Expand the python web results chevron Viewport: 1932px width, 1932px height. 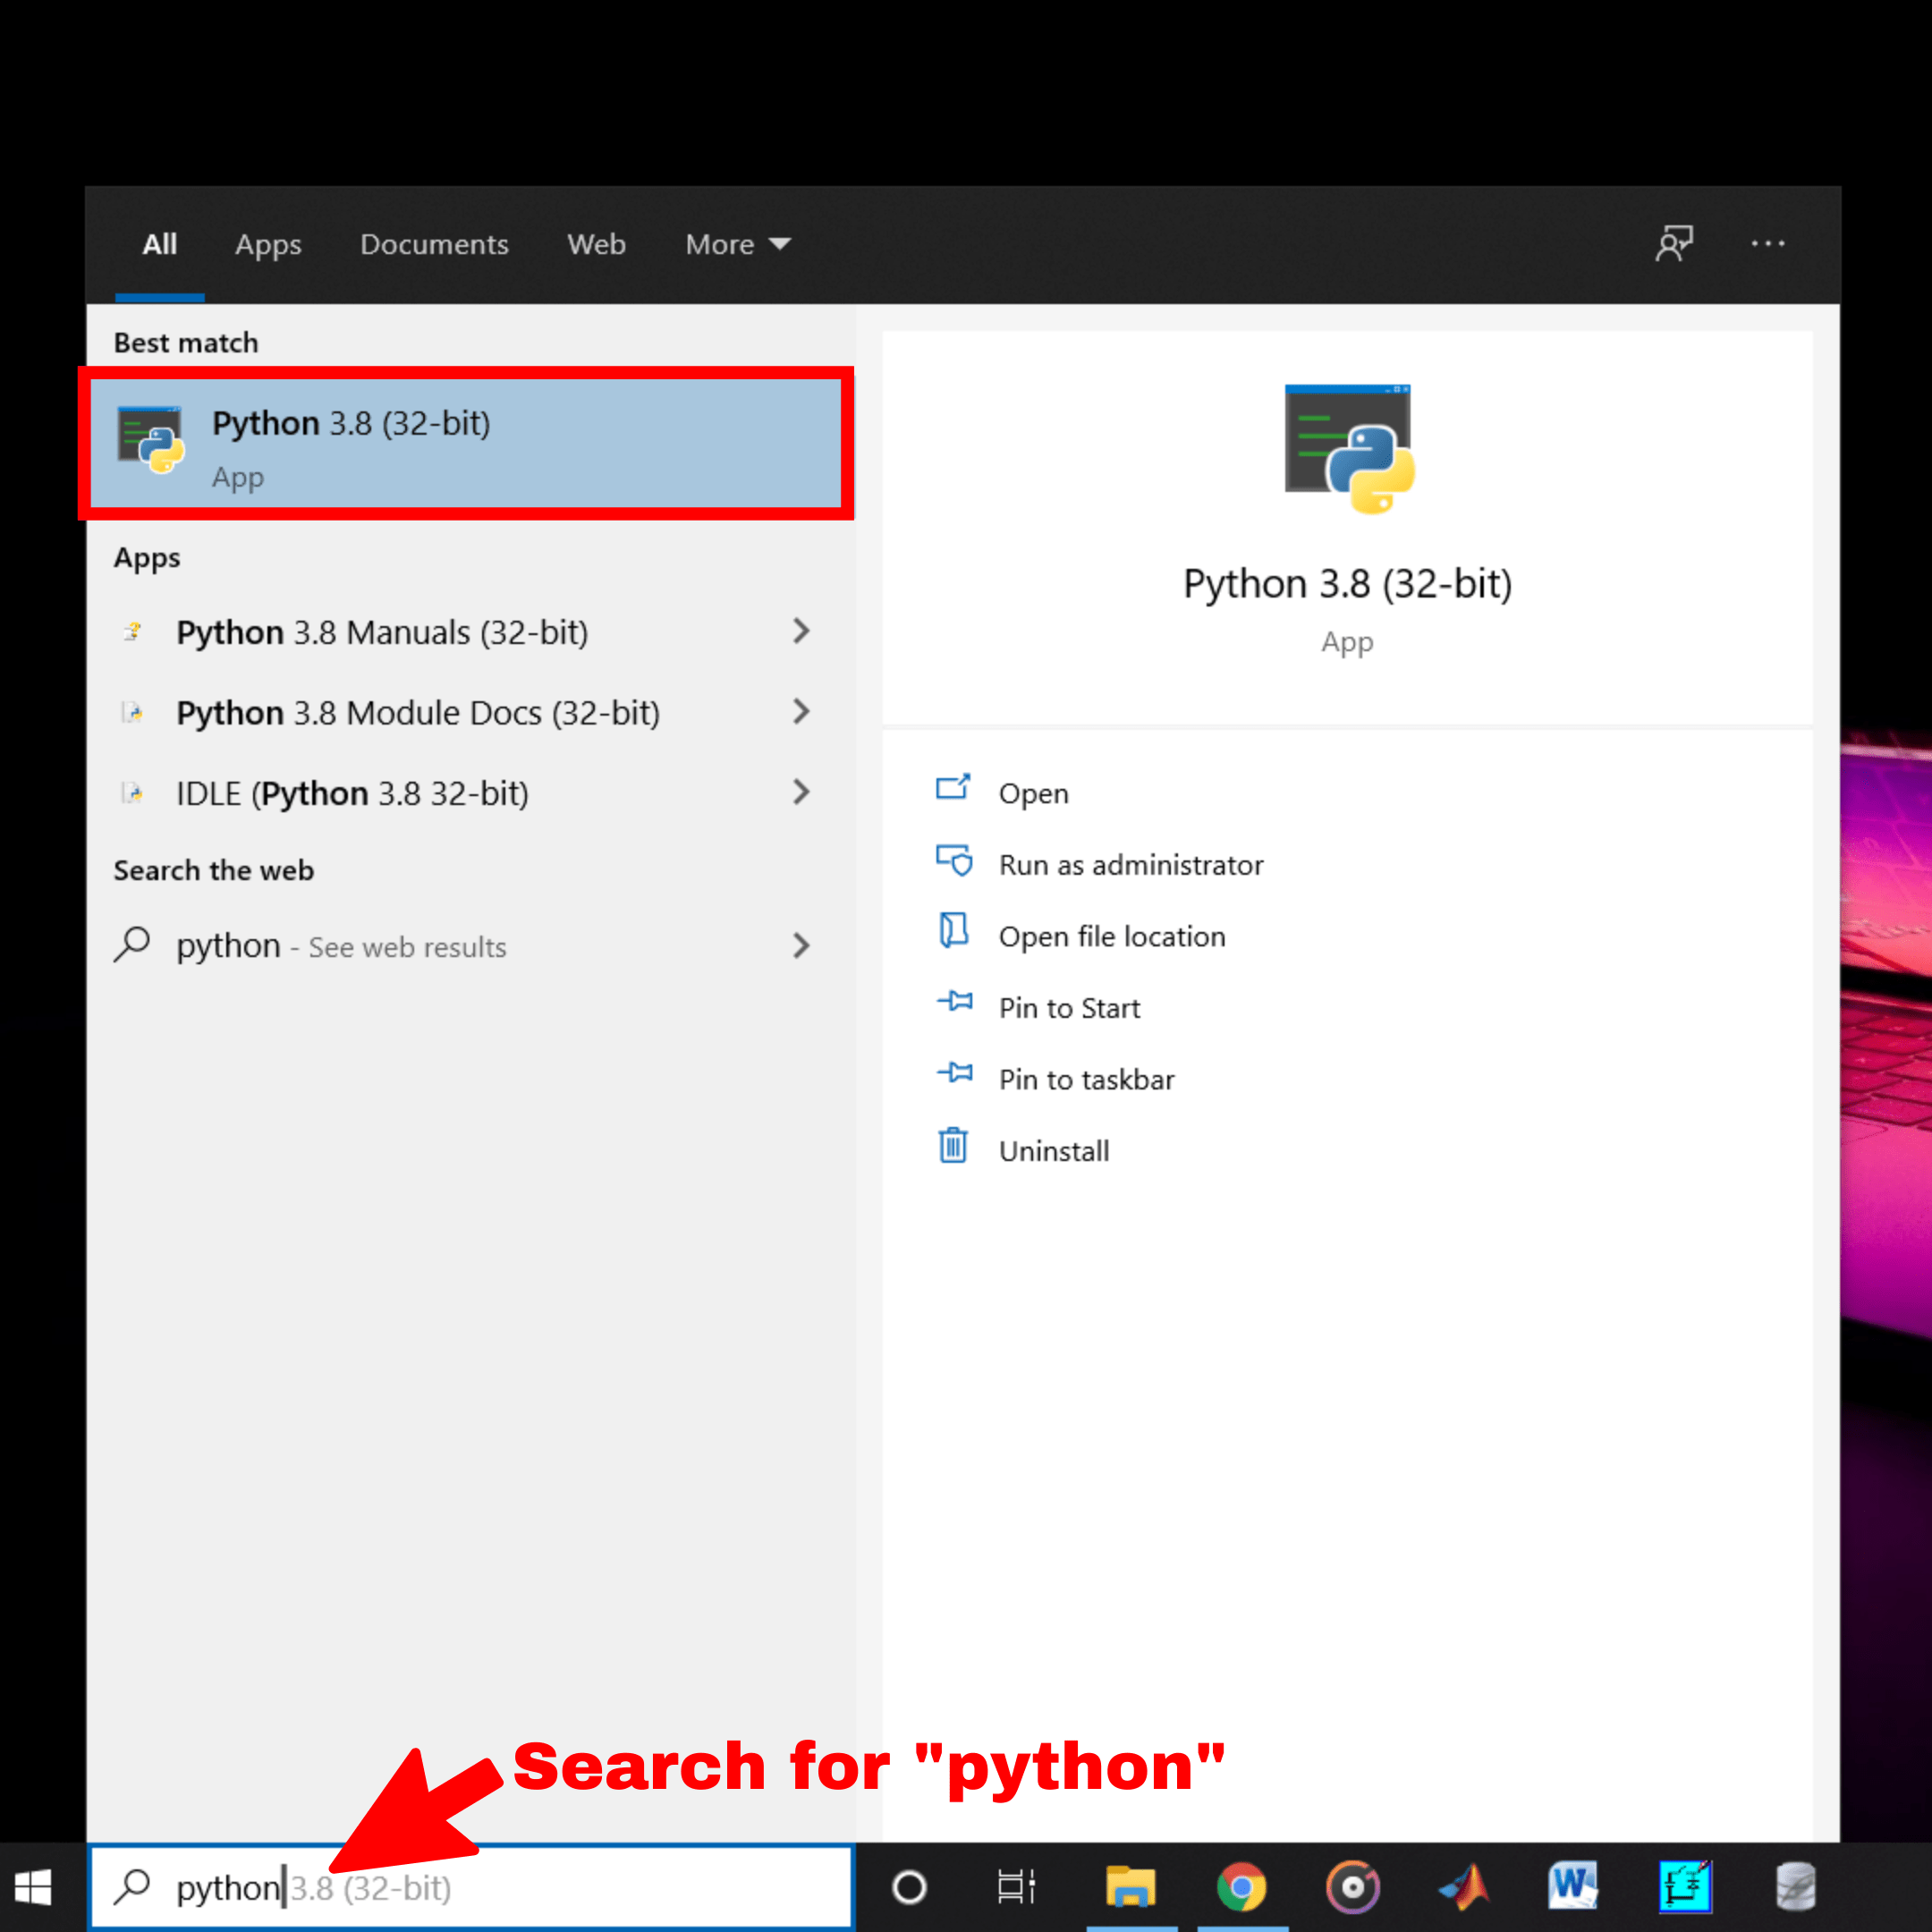(800, 946)
